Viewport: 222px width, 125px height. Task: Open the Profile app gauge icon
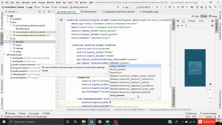tap(178, 7)
